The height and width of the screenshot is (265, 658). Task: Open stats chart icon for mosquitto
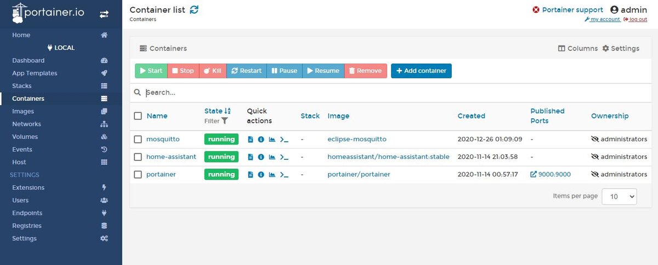click(x=272, y=140)
